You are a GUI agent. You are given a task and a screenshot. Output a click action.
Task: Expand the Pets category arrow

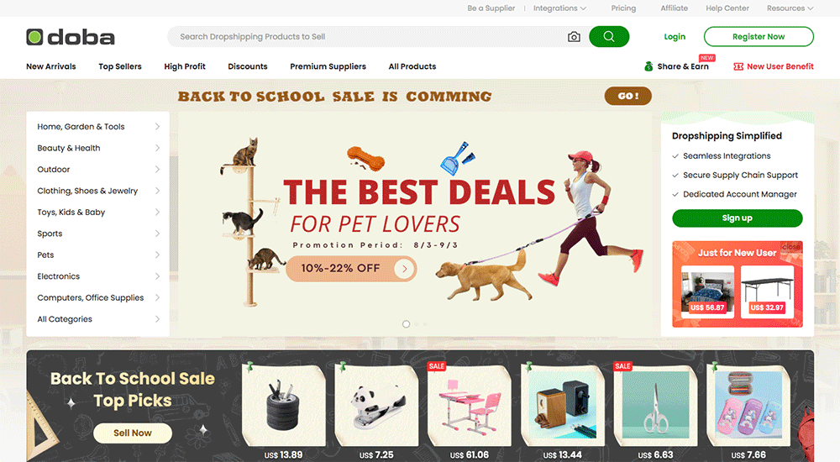[158, 255]
